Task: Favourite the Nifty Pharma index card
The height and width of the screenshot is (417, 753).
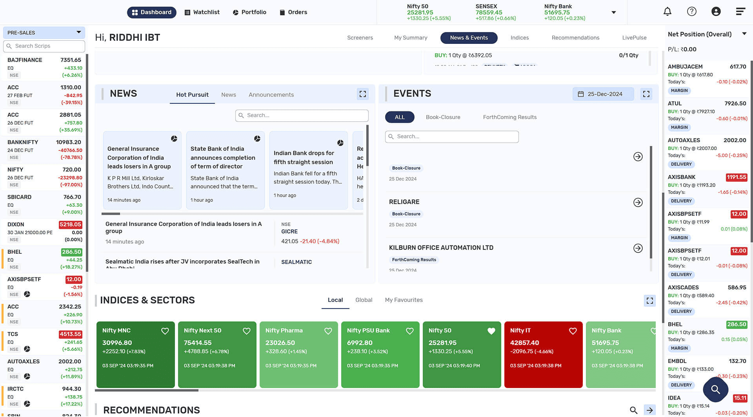Action: (328, 331)
